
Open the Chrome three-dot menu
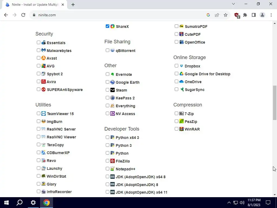(271, 15)
